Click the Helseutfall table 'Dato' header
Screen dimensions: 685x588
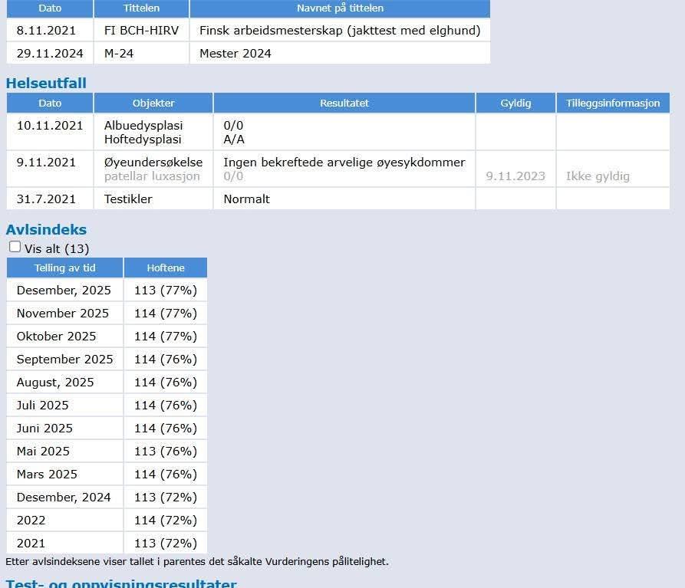click(x=50, y=103)
